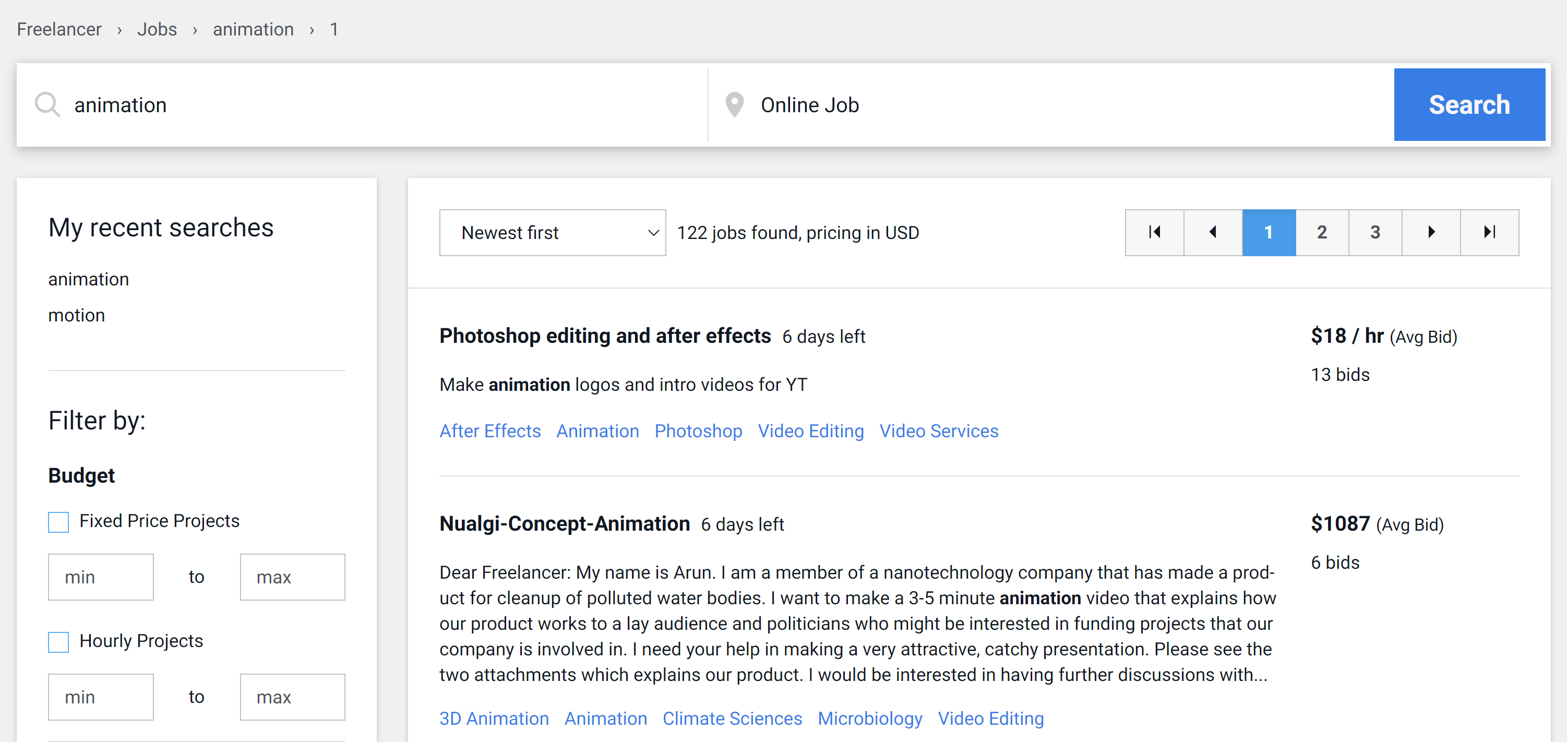This screenshot has height=742, width=1567.
Task: Go to next results page arrow
Action: pyautogui.click(x=1431, y=232)
